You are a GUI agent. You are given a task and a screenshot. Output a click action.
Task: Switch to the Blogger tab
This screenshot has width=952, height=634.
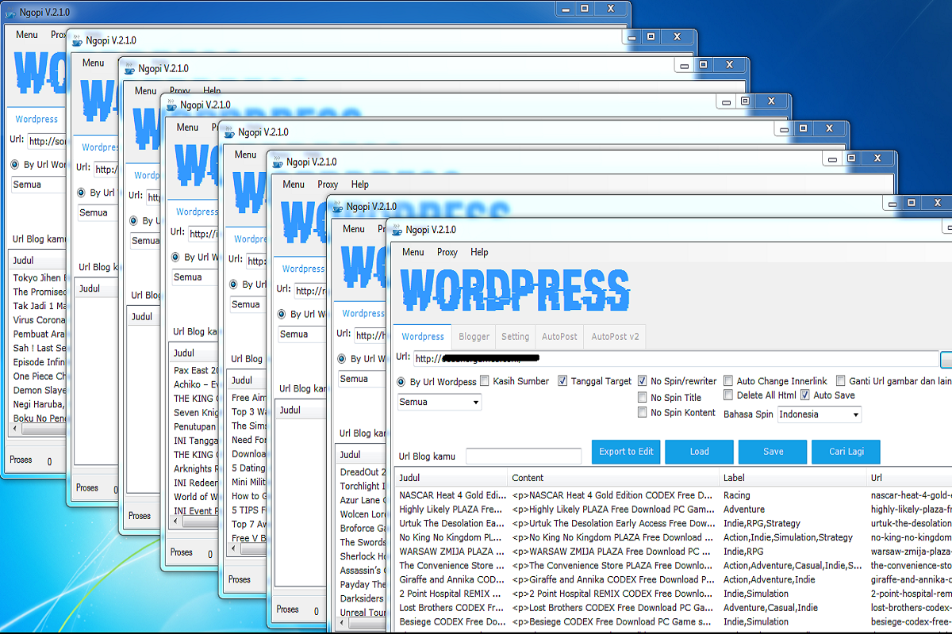[474, 337]
